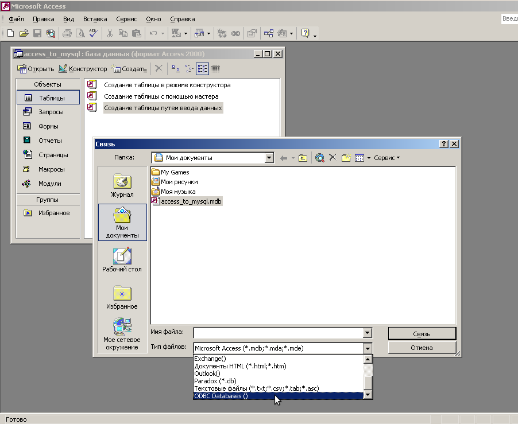Select ODBC Databases () file type

tap(278, 396)
